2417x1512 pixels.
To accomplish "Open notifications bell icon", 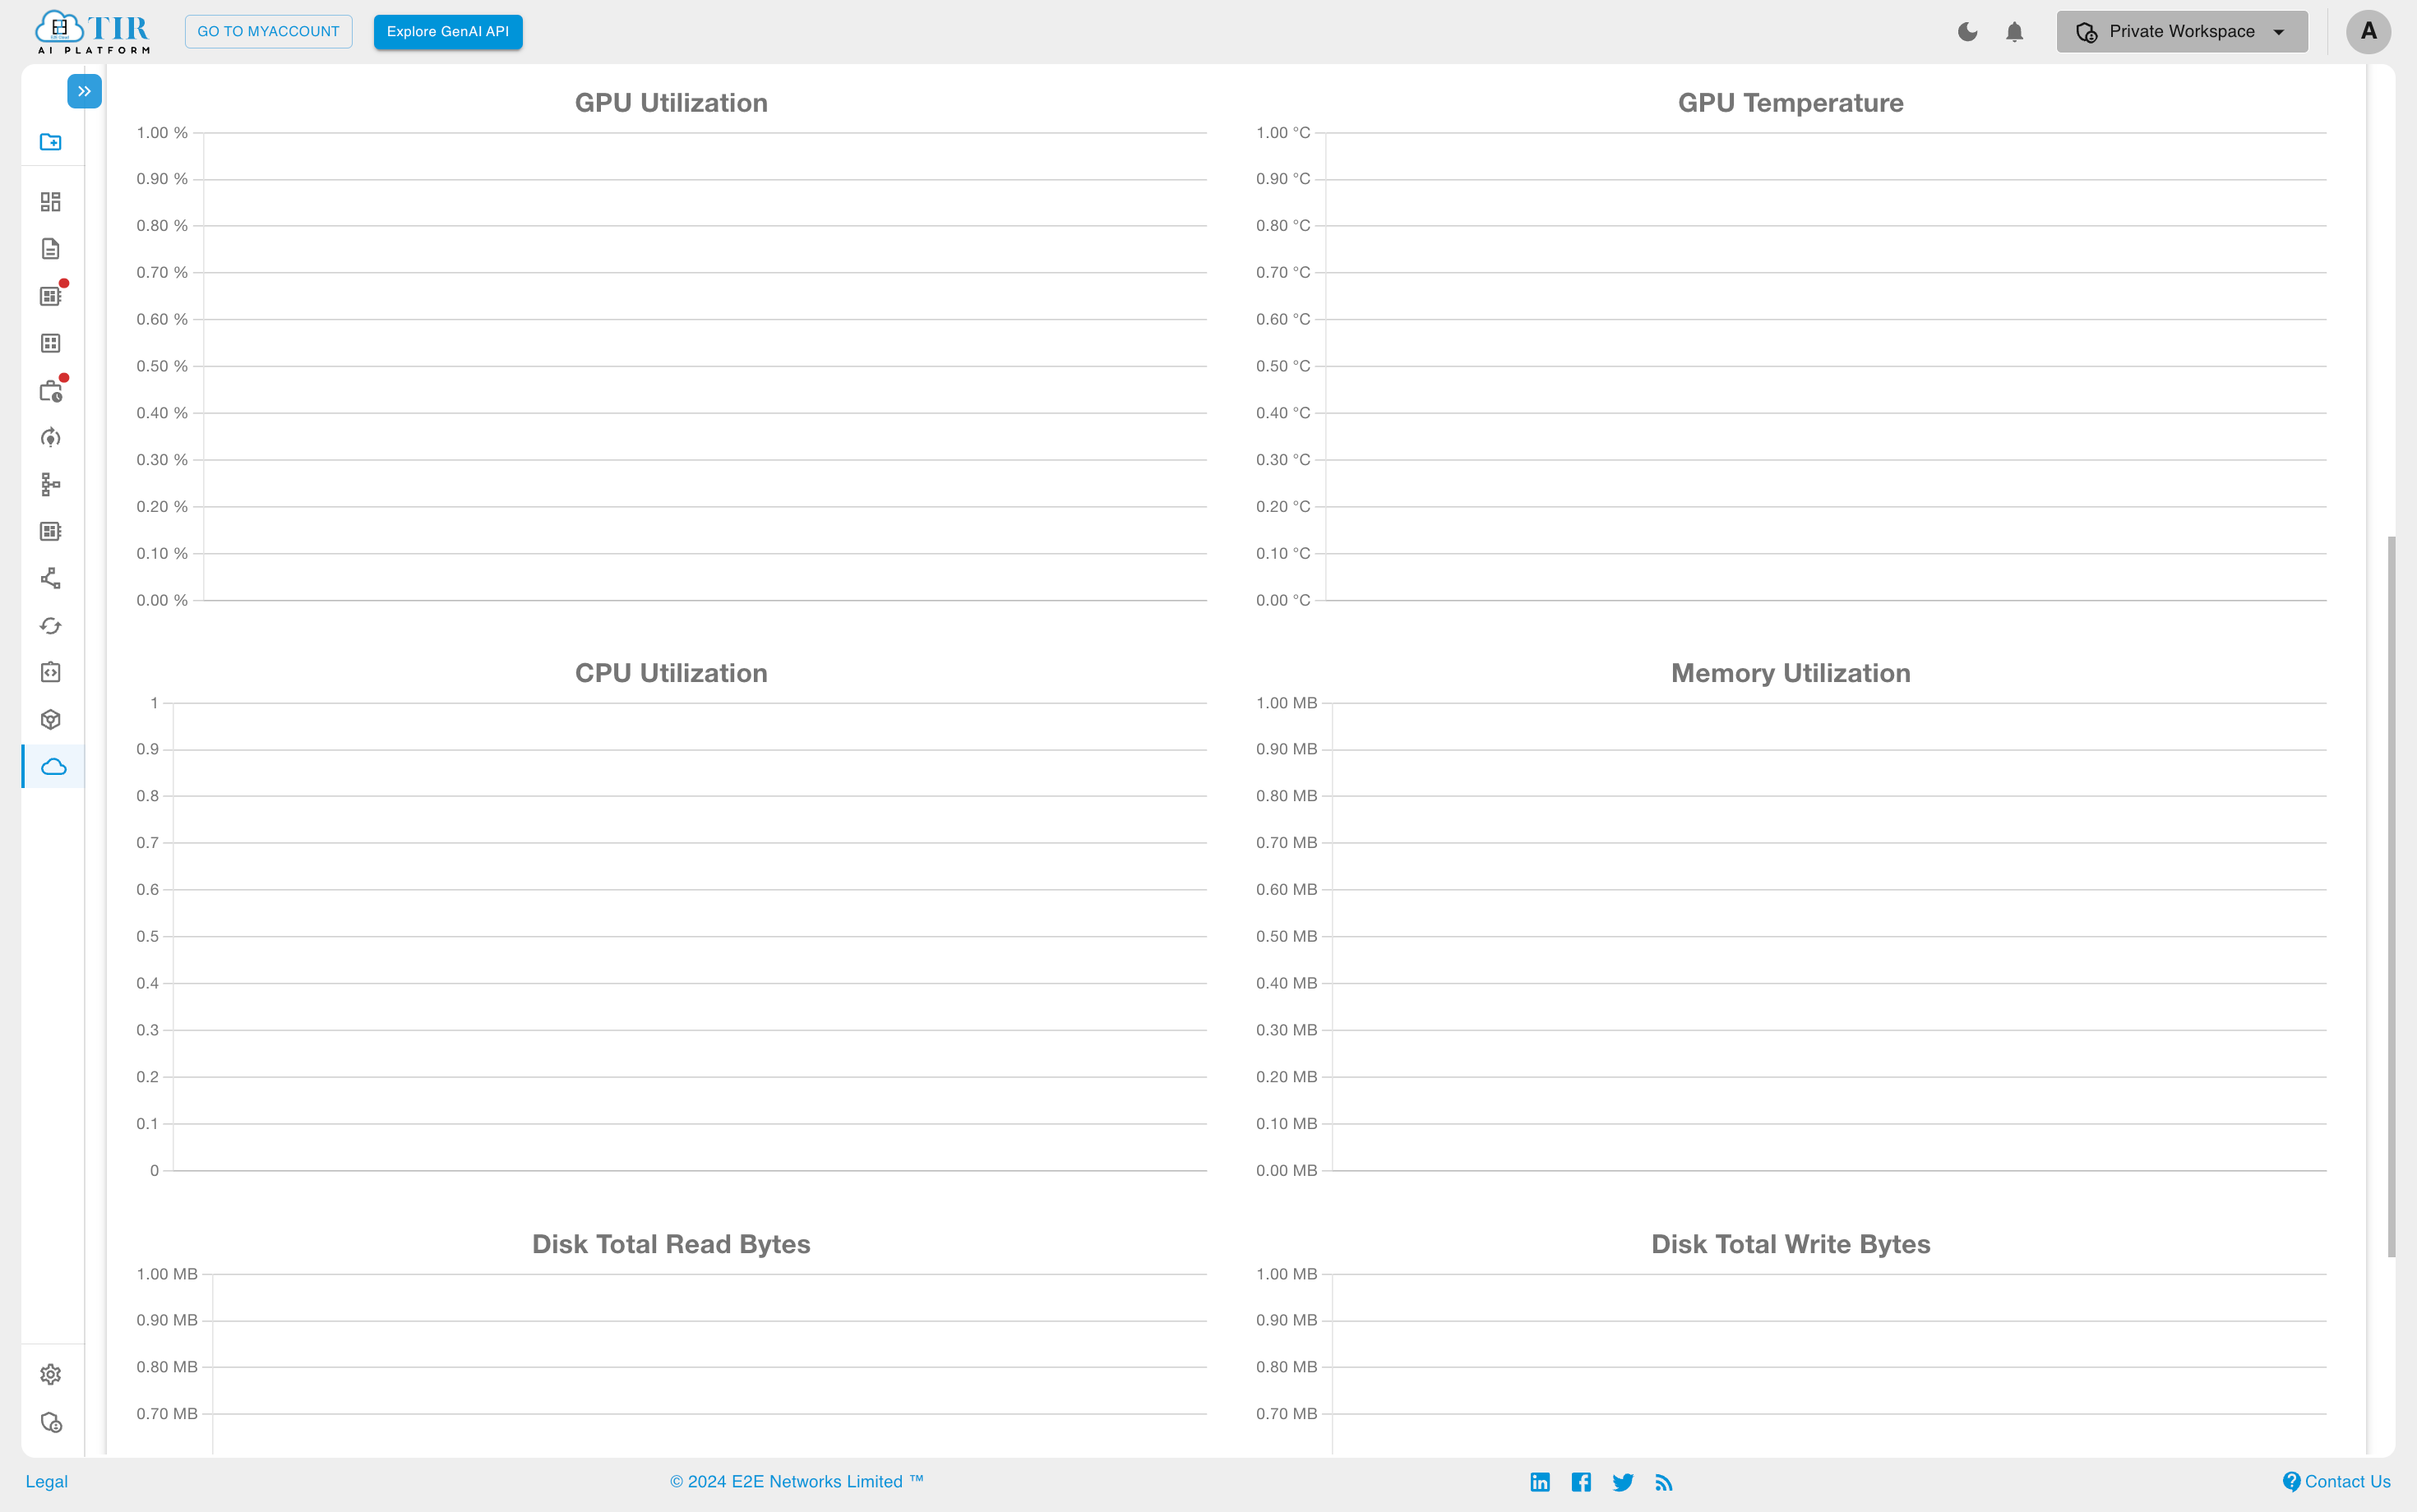I will pos(2015,32).
